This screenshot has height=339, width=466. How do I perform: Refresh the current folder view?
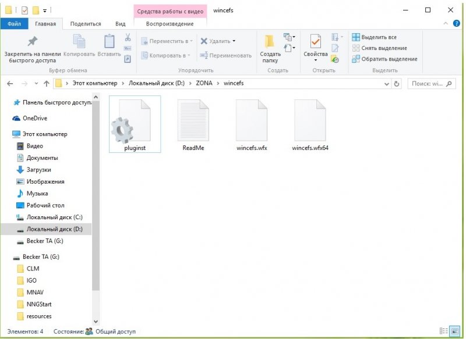(x=397, y=83)
